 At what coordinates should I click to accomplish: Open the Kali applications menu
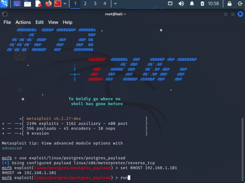click(x=4, y=4)
